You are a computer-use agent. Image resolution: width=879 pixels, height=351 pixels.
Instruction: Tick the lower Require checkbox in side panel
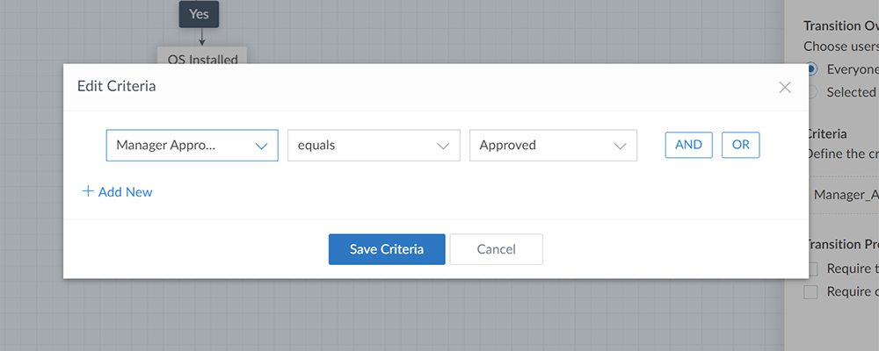[x=811, y=291]
